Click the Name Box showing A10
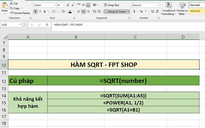This screenshot has height=128, width=205. [x=9, y=24]
